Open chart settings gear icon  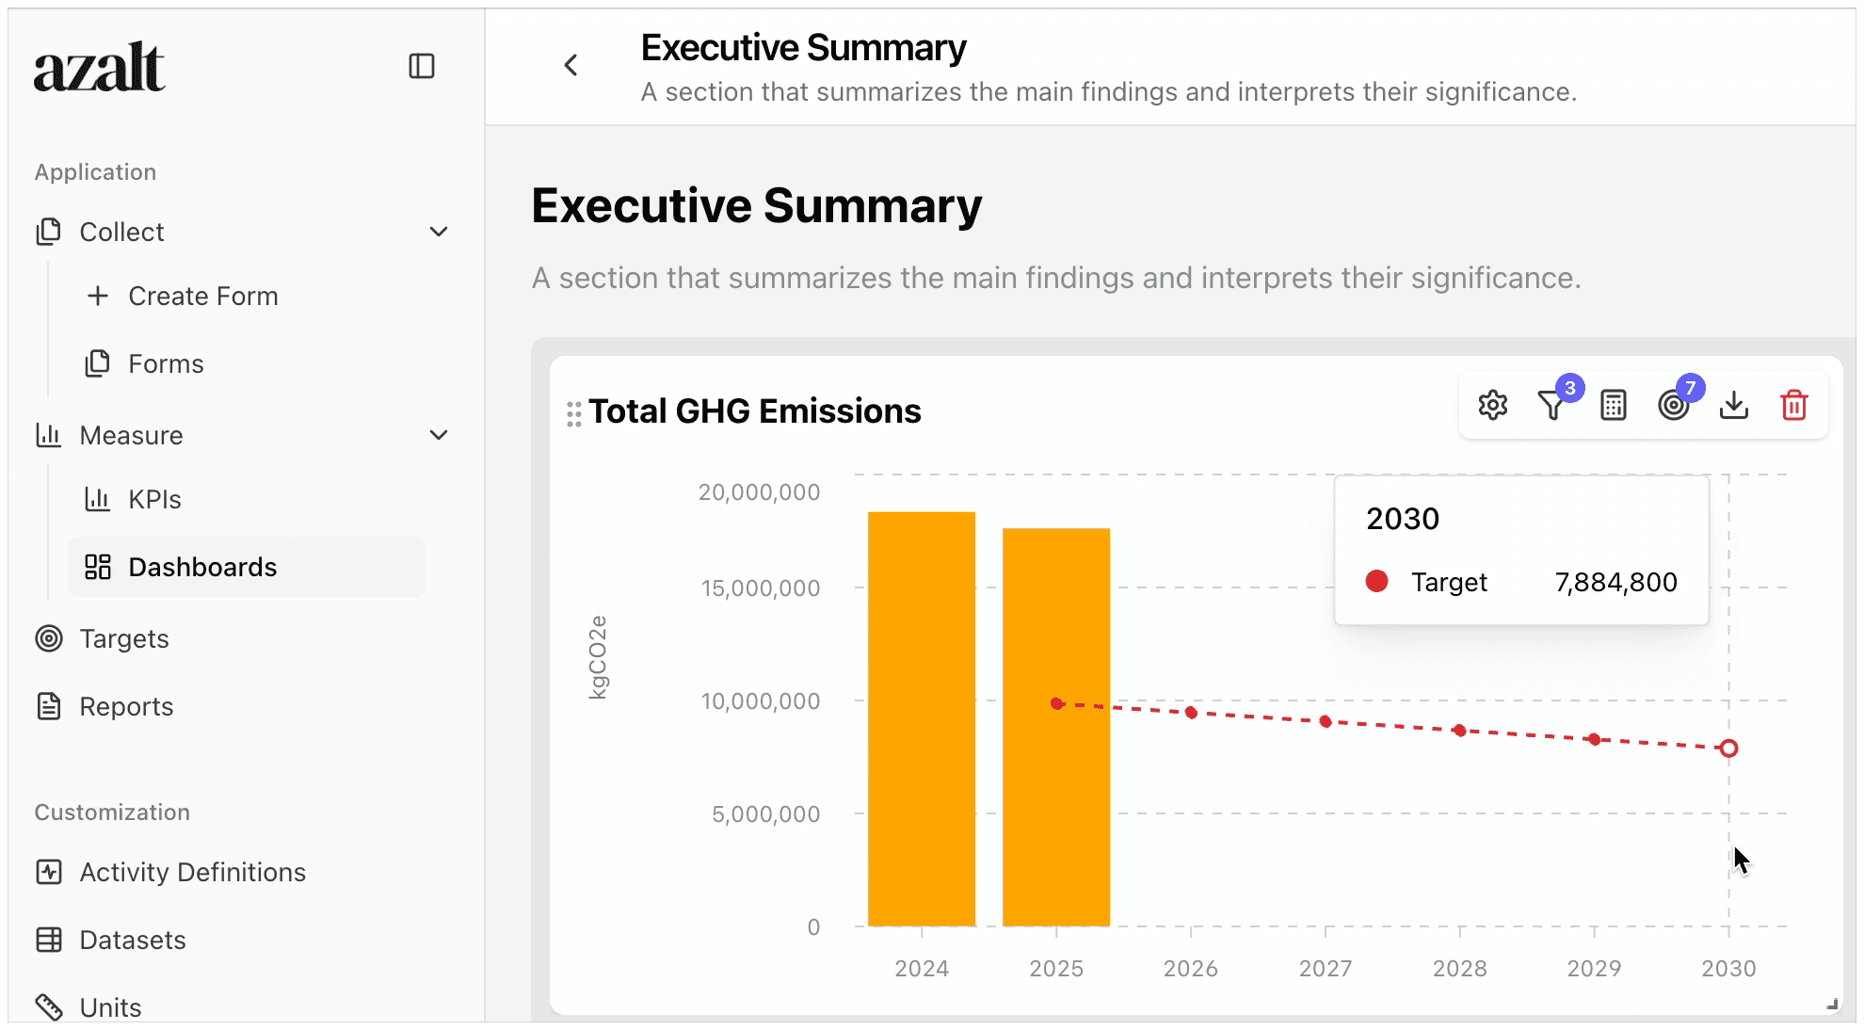1492,405
